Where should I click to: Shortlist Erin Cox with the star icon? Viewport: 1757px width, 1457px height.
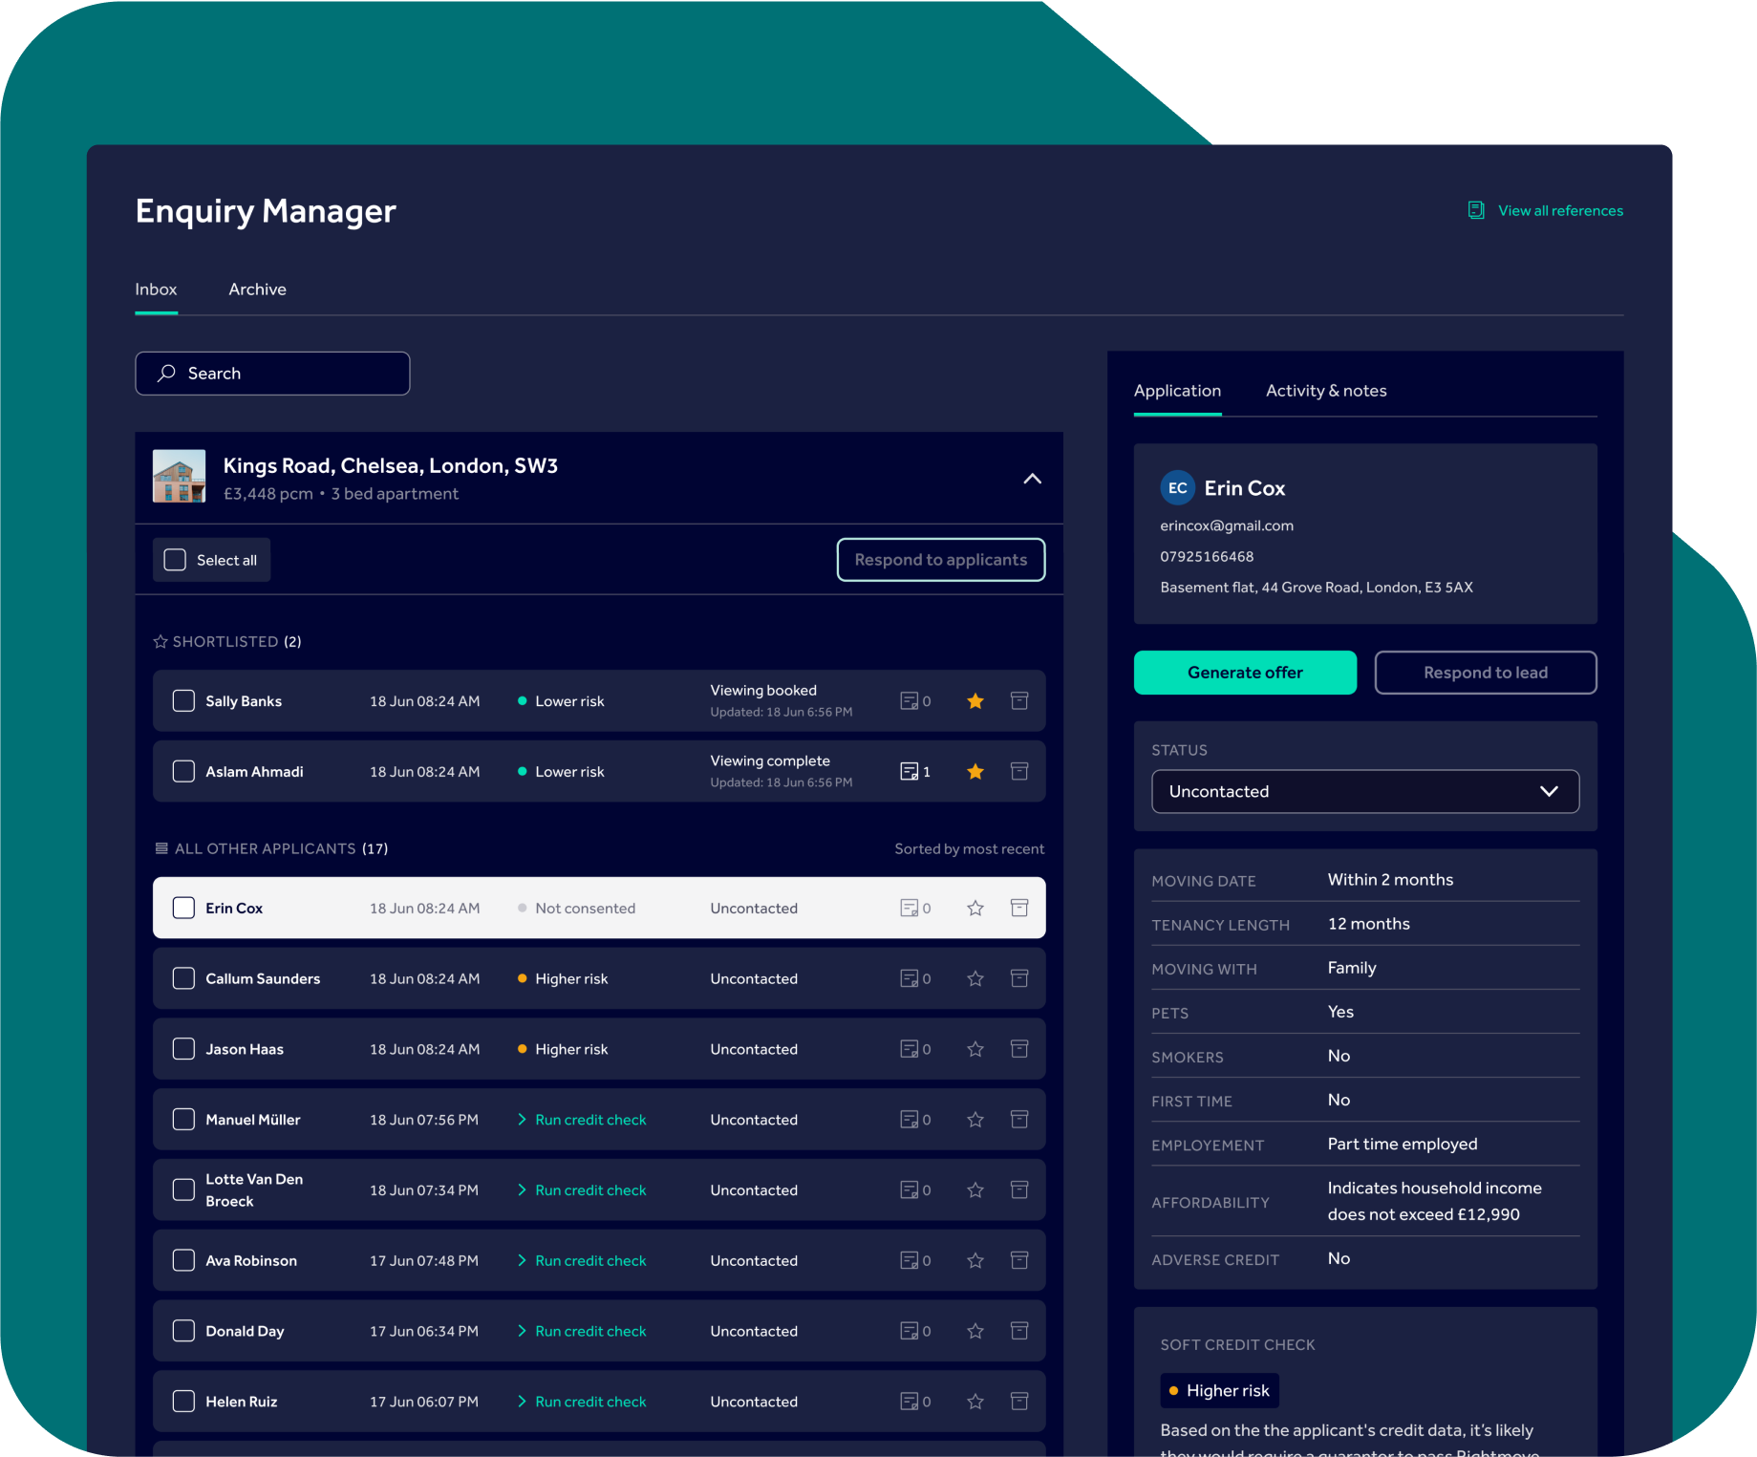pos(975,909)
